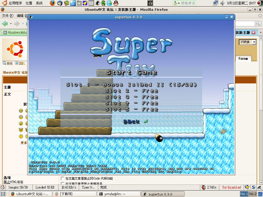Click the 更多 more-emoticons link
This screenshot has width=263, height=197.
(x=24, y=143)
